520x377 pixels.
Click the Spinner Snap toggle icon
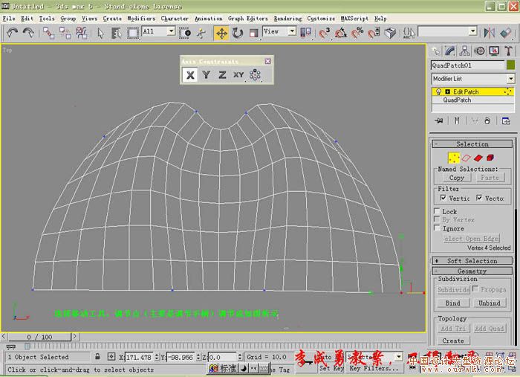point(374,33)
